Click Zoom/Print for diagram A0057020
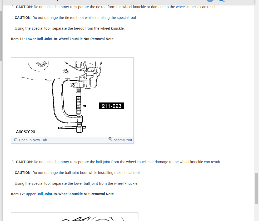Image resolution: width=259 pixels, height=221 pixels. (x=123, y=140)
